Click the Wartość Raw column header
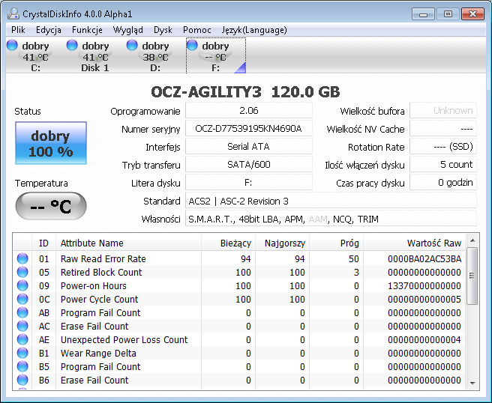This screenshot has height=403, width=492. coord(415,243)
